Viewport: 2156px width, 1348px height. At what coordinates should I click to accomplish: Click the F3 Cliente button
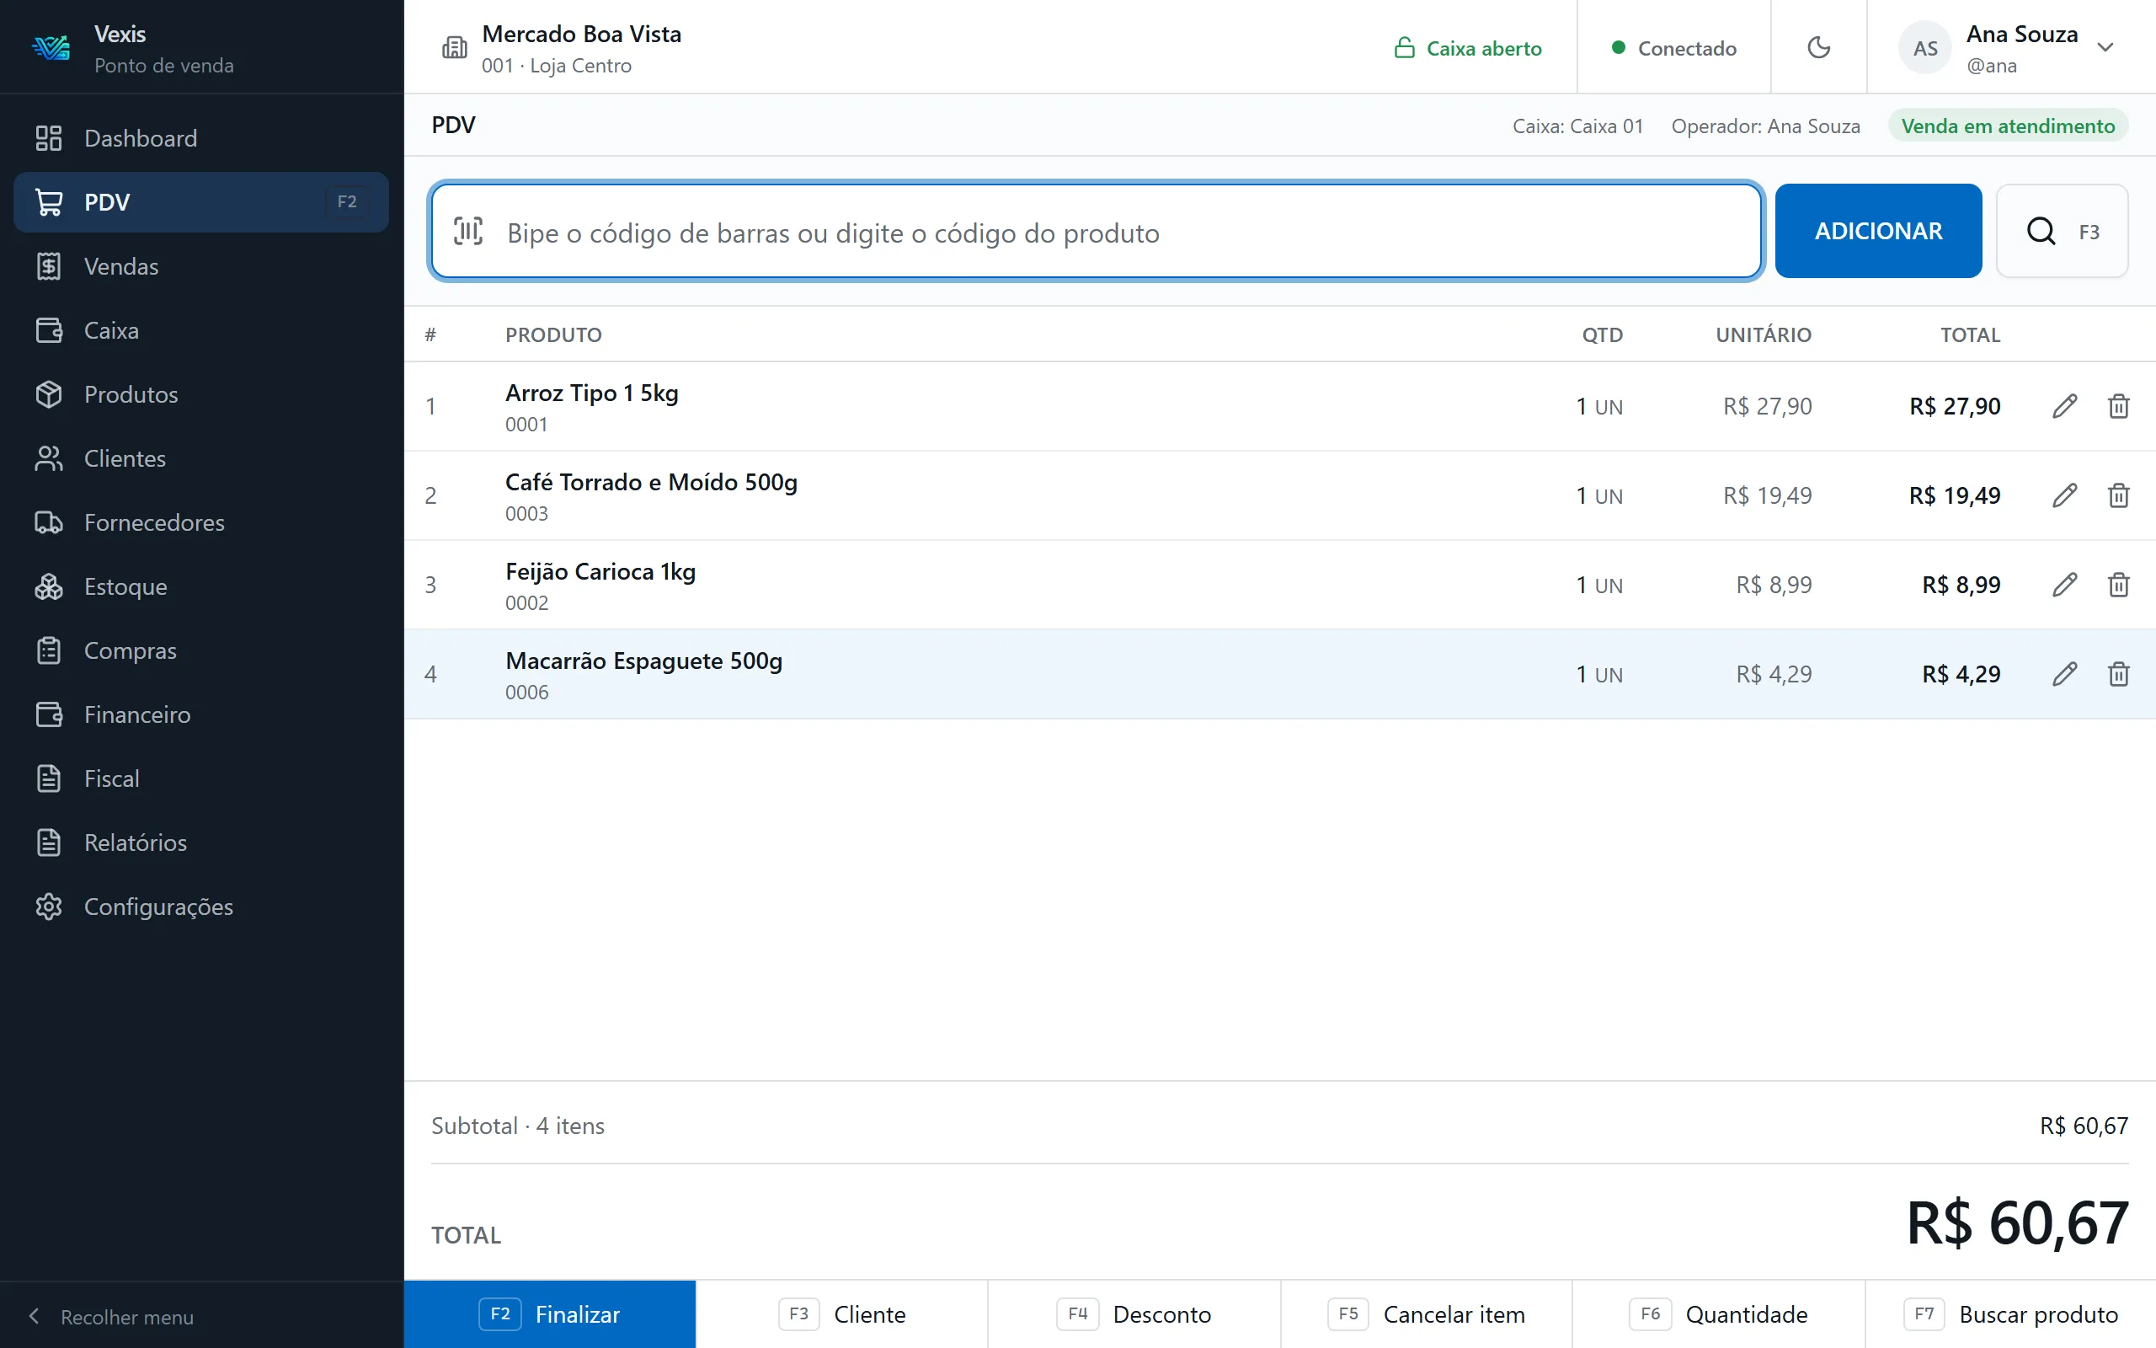(x=842, y=1314)
